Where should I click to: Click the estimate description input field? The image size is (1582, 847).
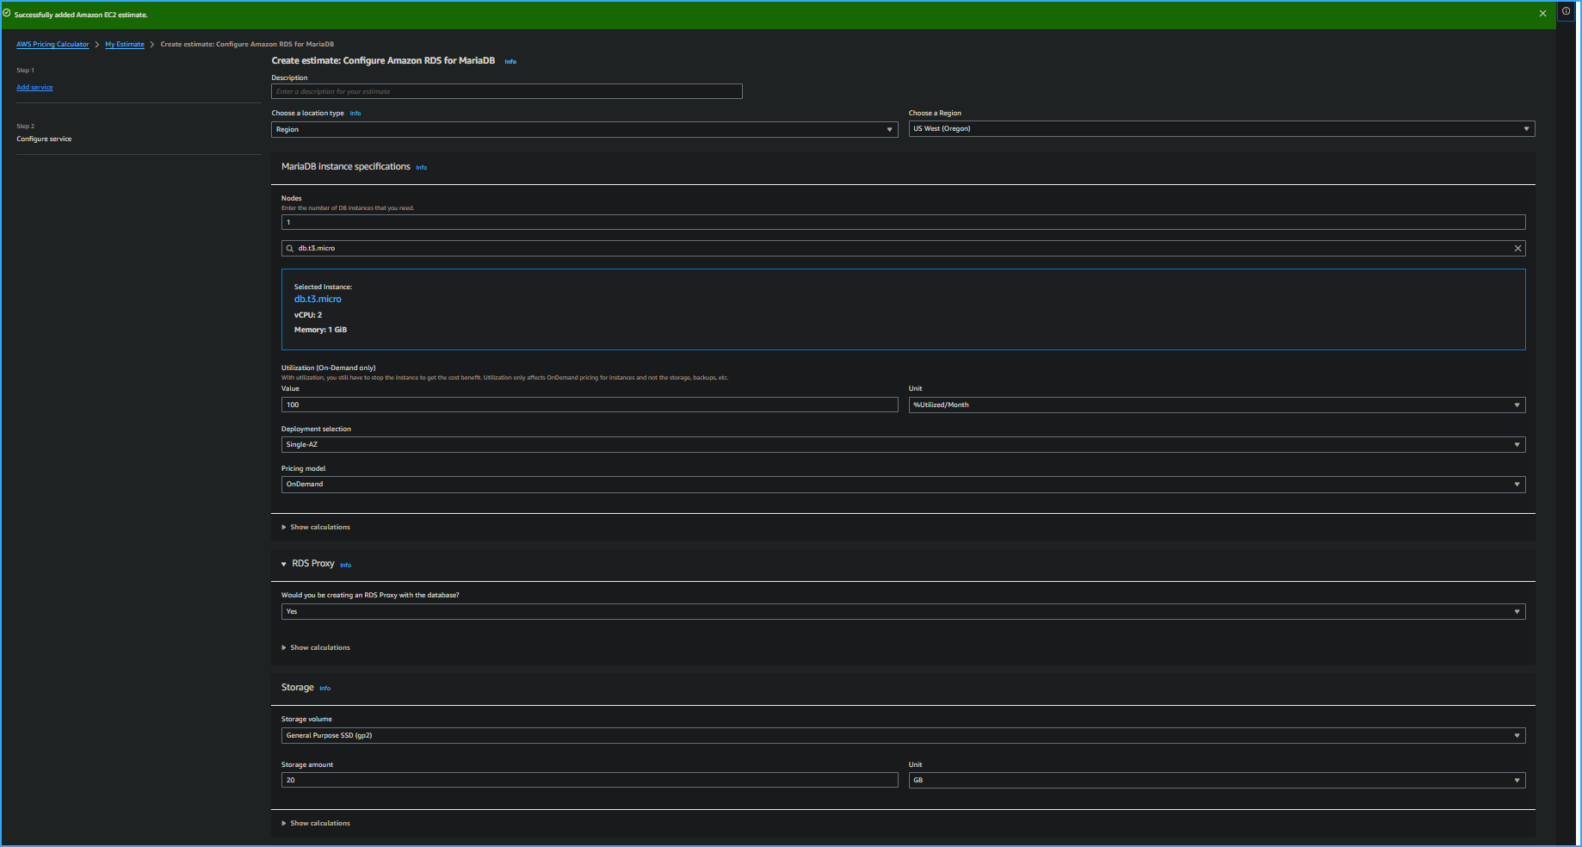point(506,91)
